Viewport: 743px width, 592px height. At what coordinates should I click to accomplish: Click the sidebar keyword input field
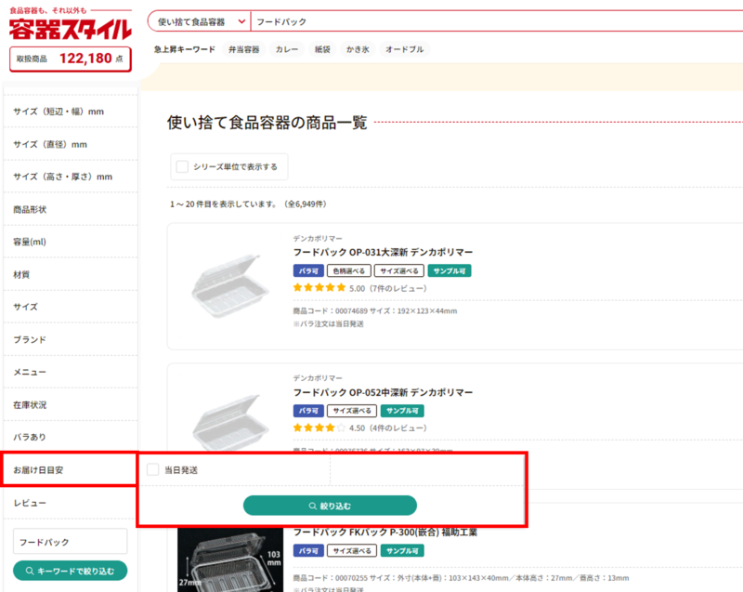coord(70,542)
